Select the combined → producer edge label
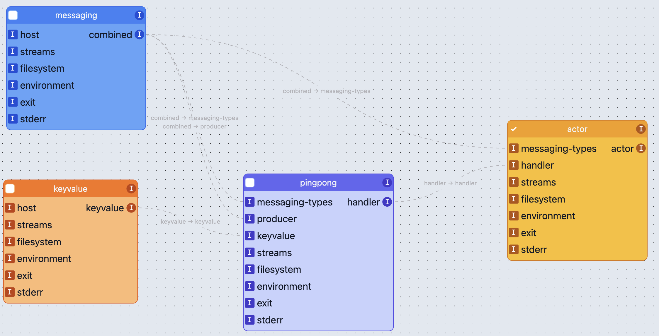Viewport: 659px width, 336px height. (194, 126)
